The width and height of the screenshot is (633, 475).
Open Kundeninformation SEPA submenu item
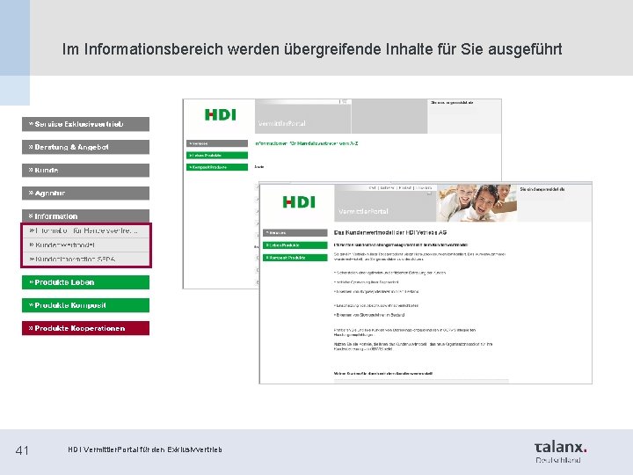[86, 259]
